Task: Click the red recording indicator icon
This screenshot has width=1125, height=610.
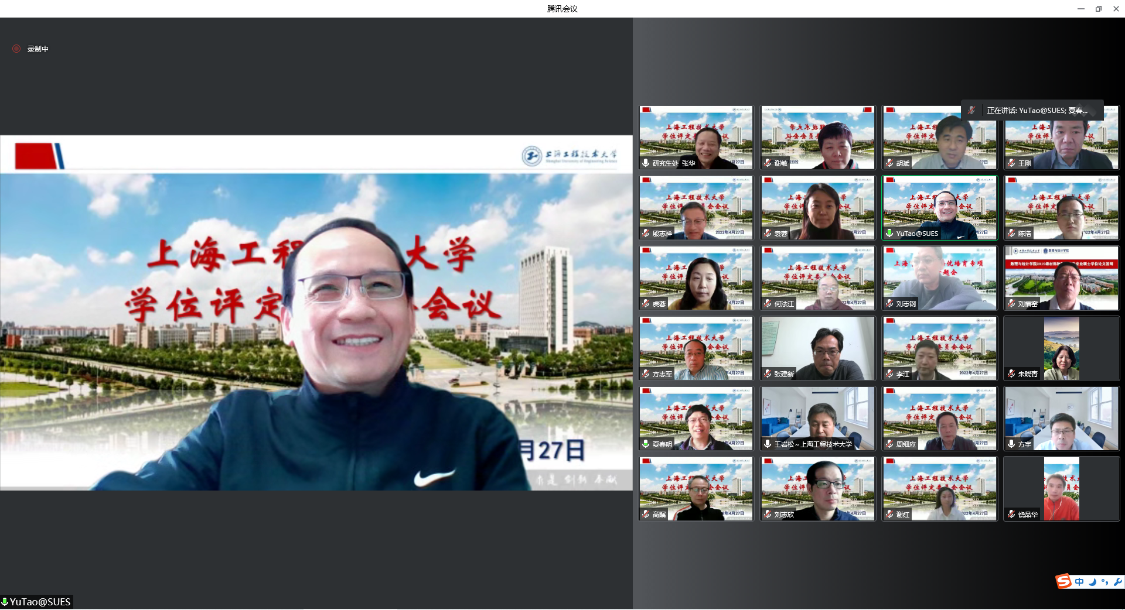Action: point(16,49)
